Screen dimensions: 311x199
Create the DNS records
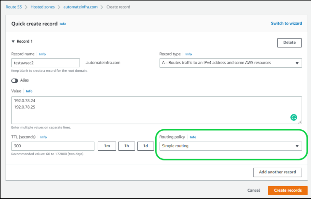pos(288,190)
